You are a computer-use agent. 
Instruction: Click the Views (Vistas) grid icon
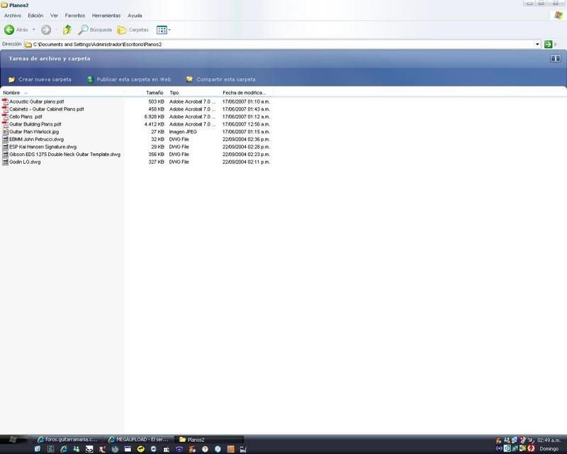(162, 30)
